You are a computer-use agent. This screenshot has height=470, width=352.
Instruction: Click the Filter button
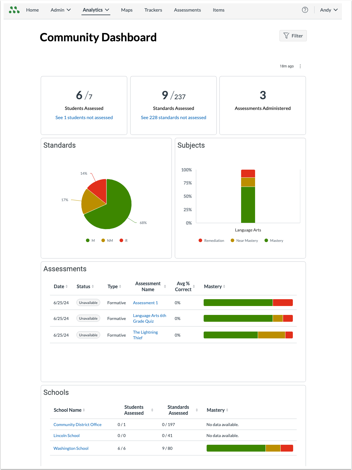tap(293, 36)
